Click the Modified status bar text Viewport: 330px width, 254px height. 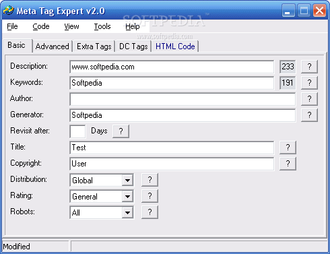pos(16,247)
